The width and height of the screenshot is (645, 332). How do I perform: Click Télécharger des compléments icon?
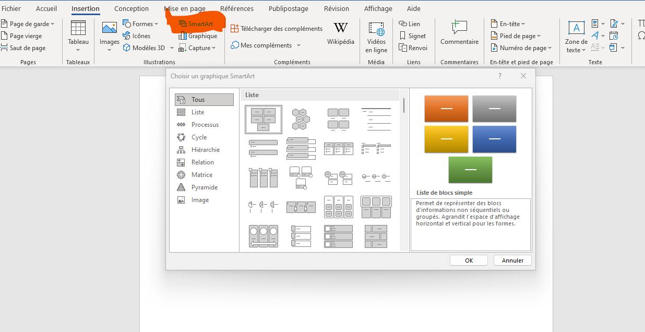tap(235, 29)
